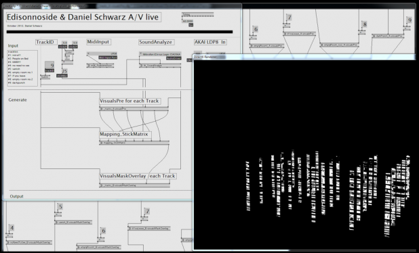
Task: Select tracklist row '#7: if you leave'
Action: (x=17, y=76)
